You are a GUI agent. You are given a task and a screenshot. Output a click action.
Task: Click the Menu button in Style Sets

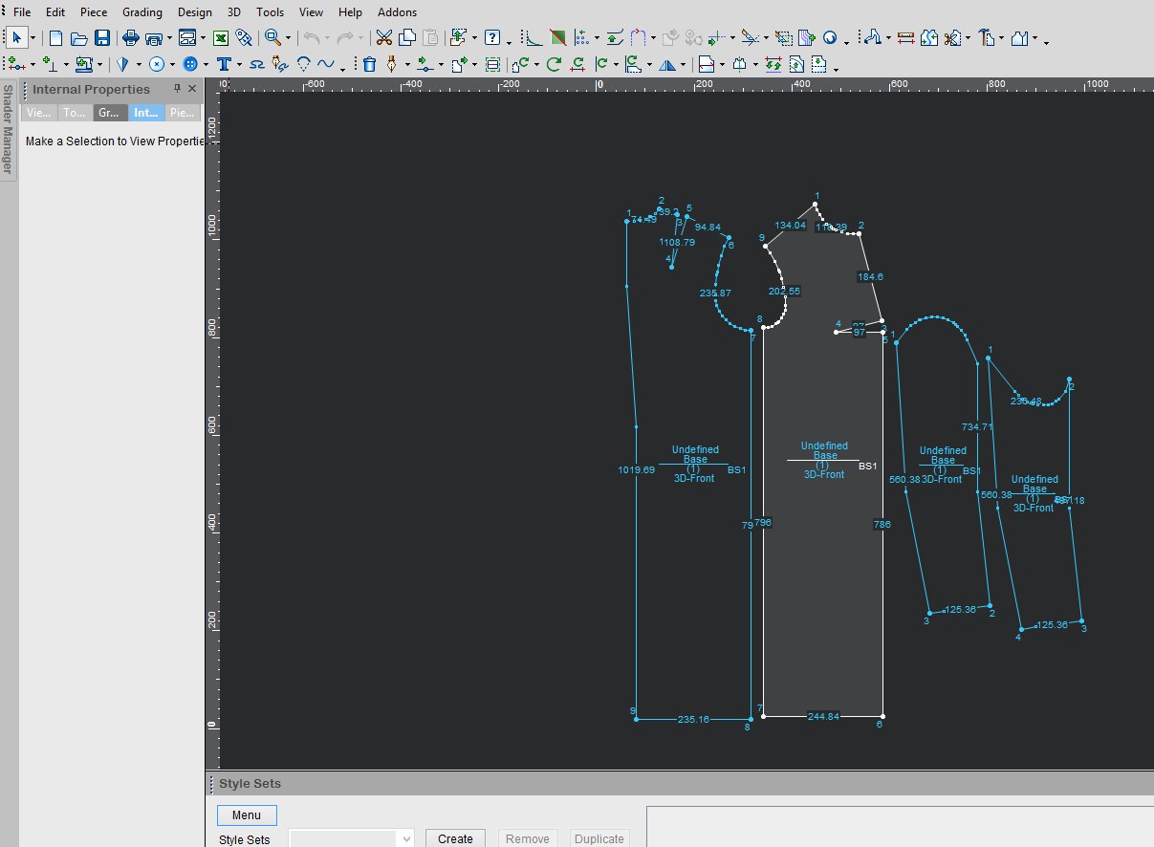click(x=247, y=815)
